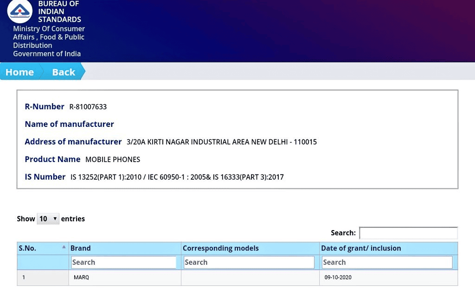Click the Date of grant search field
The height and width of the screenshot is (288, 475).
tap(387, 262)
